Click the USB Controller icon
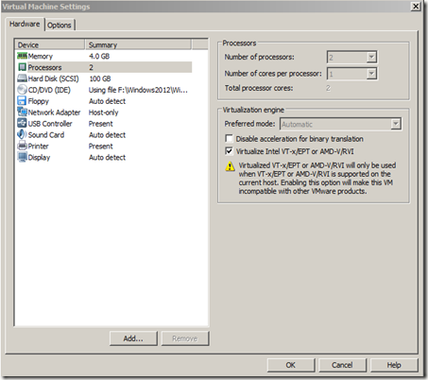This screenshot has width=428, height=380. (x=22, y=124)
